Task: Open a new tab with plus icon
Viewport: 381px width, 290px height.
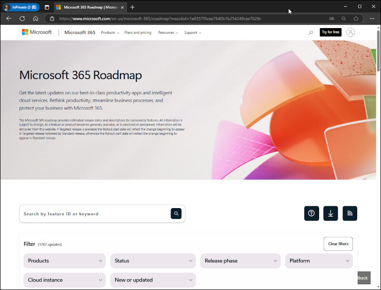Action: 132,7
